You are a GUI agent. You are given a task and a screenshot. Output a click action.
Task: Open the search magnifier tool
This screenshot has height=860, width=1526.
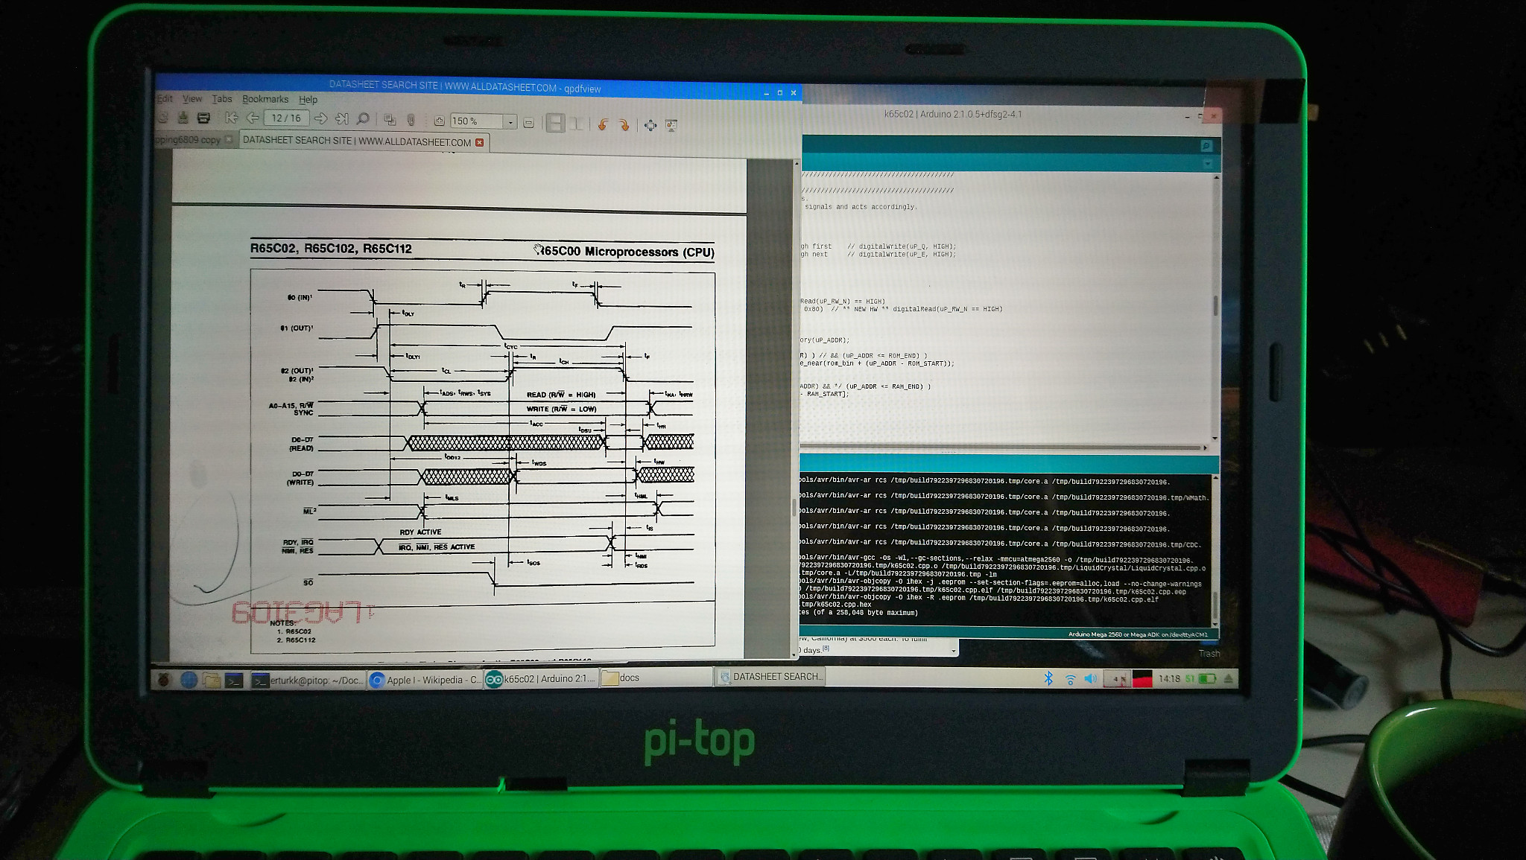click(x=363, y=119)
